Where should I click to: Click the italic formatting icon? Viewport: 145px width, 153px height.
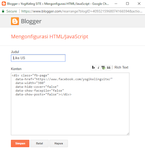click(x=98, y=67)
